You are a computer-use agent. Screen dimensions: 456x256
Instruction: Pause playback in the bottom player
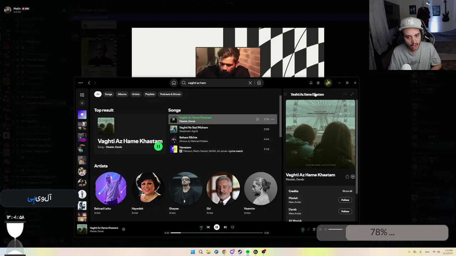point(217,227)
